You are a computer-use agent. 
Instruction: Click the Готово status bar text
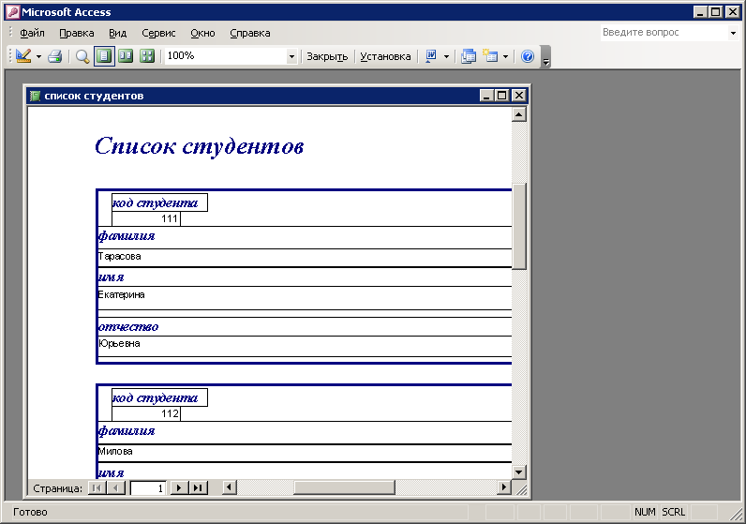point(30,512)
